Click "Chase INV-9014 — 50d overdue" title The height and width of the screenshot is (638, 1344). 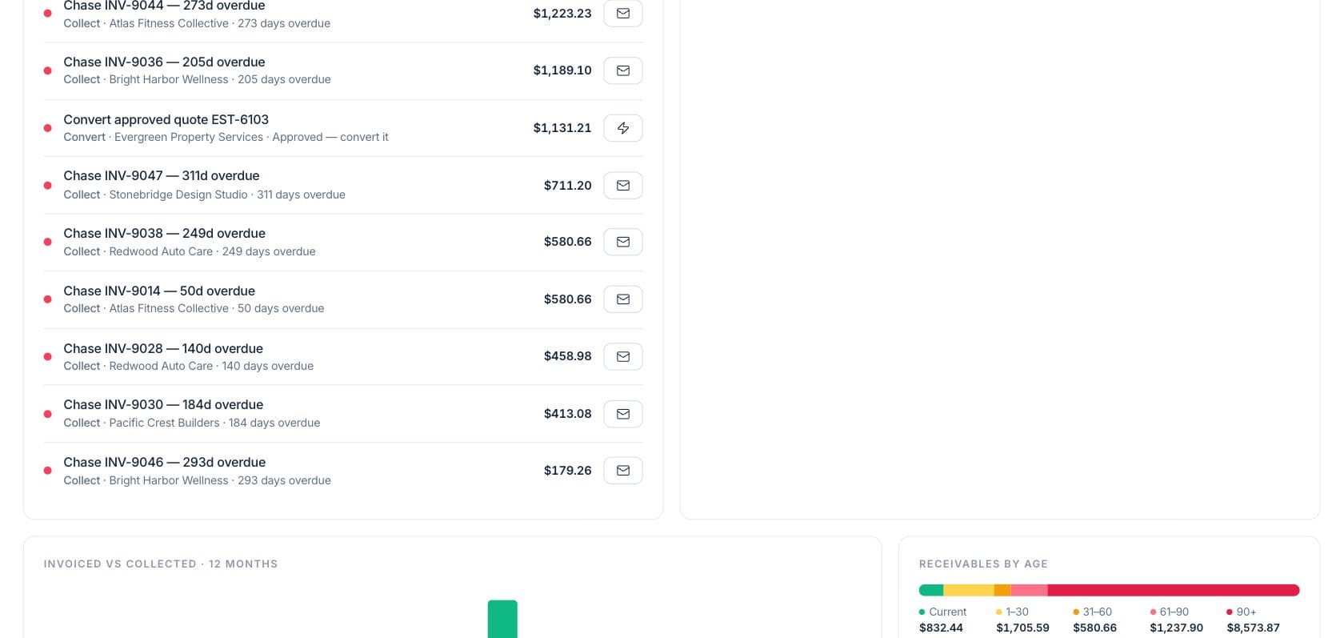(x=159, y=291)
